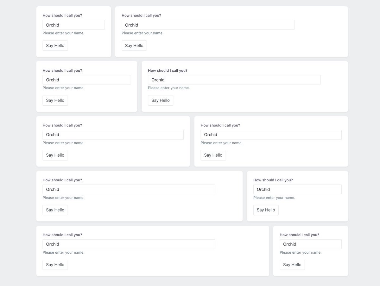The width and height of the screenshot is (380, 286).
Task: Focus the Orchid input in bottom-left card
Action: pyautogui.click(x=129, y=244)
